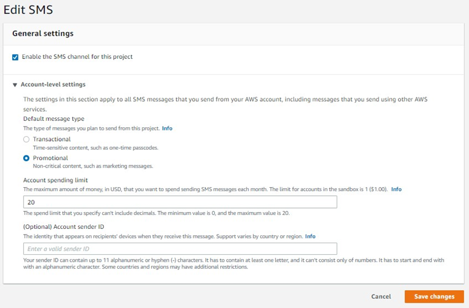Image resolution: width=469 pixels, height=308 pixels.
Task: Open Info link for Account sender ID
Action: coord(311,236)
